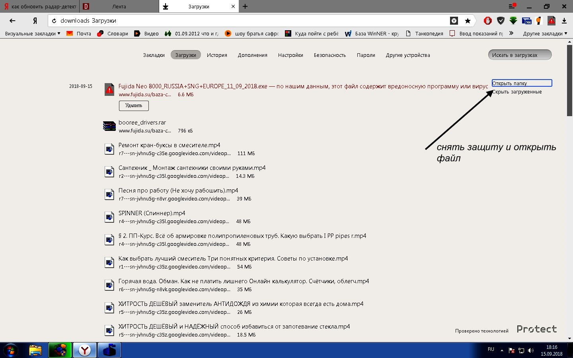
Task: Go back with the browser back arrow
Action: 12,21
